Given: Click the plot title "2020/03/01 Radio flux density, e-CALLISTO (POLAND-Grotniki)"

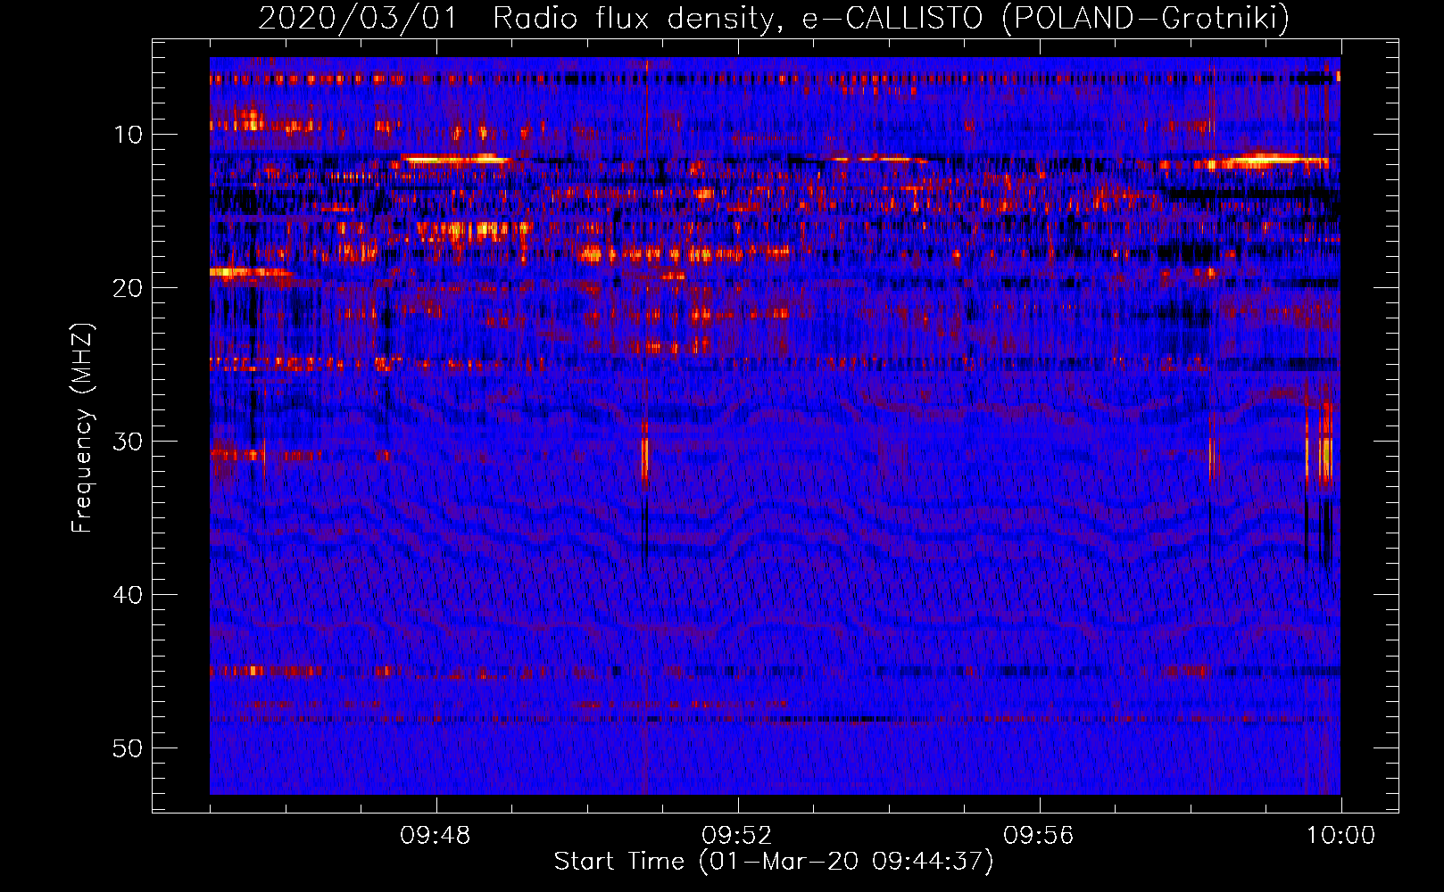Looking at the screenshot, I should 774,18.
